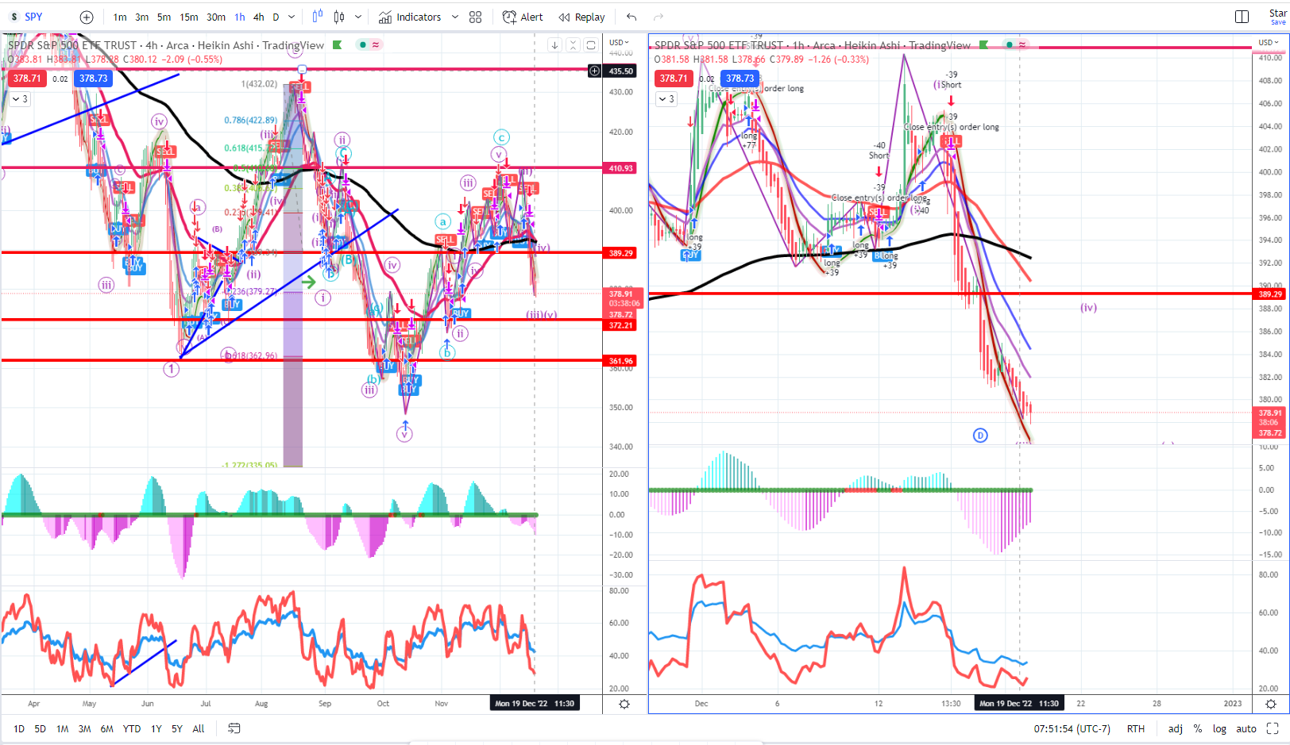Open the chart layout selector icon
This screenshot has height=745, width=1290.
(1242, 17)
